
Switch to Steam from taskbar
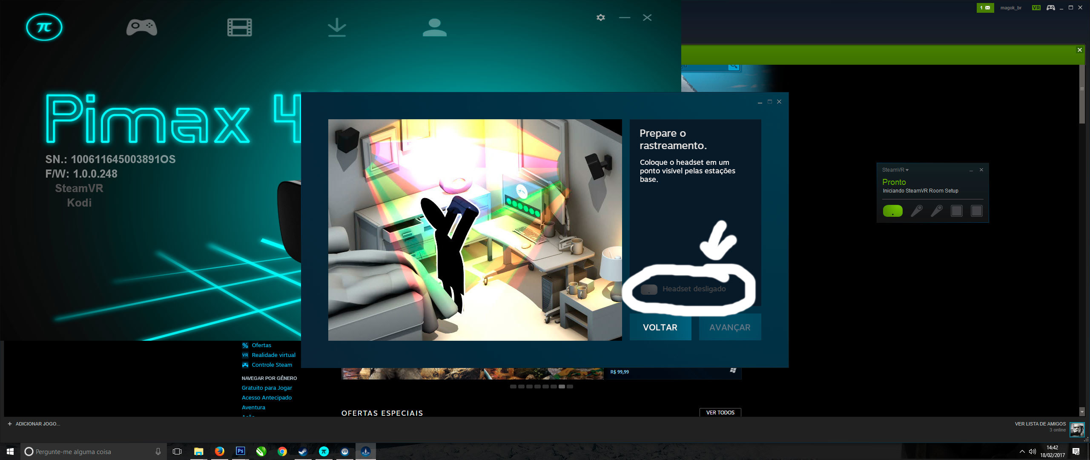pos(303,451)
